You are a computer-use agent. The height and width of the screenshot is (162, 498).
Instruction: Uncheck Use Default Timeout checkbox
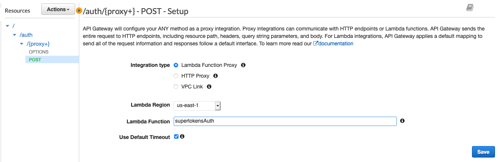176,137
